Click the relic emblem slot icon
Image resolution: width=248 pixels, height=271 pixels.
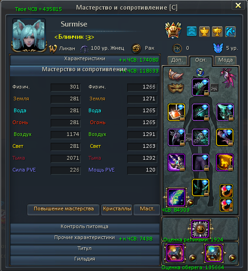200,229
